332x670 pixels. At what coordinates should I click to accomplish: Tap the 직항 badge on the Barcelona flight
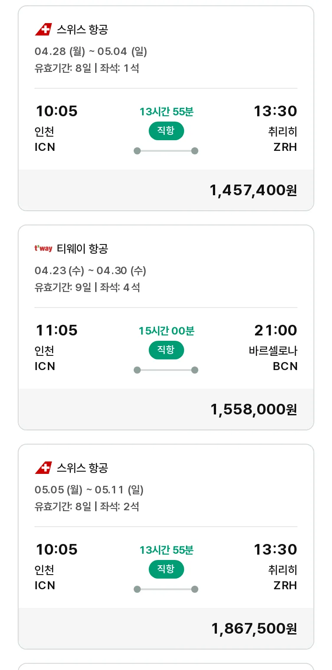pyautogui.click(x=166, y=350)
